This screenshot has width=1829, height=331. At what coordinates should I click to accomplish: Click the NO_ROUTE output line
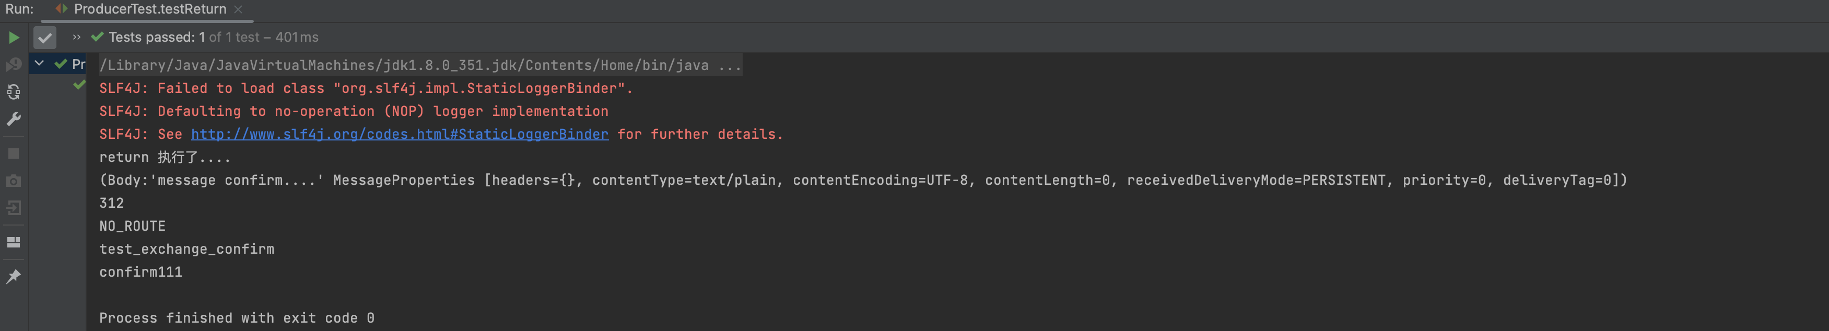click(x=132, y=227)
